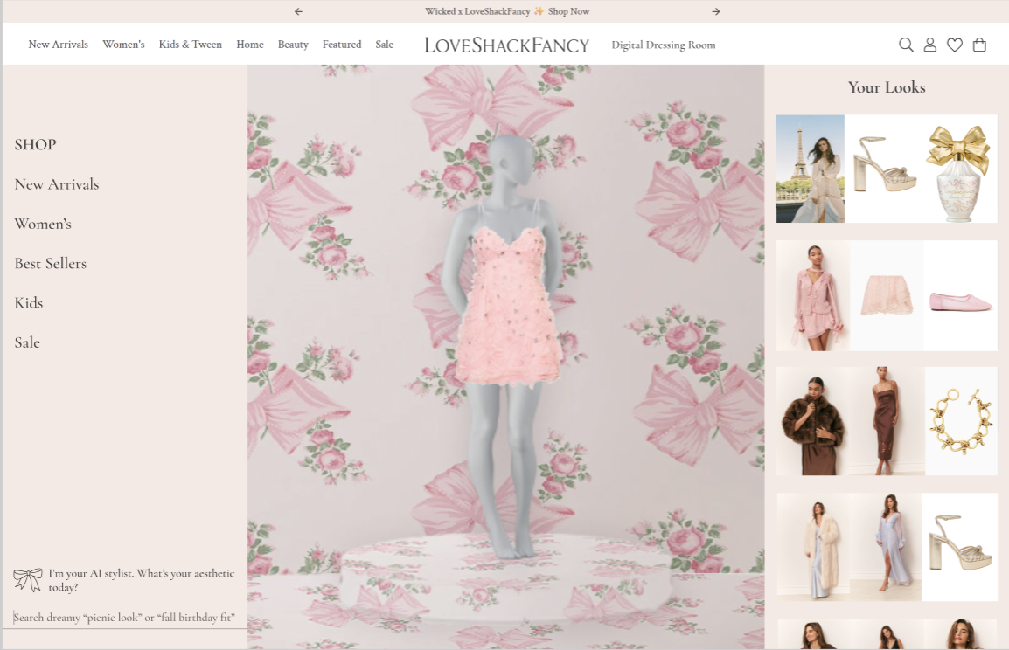The height and width of the screenshot is (650, 1009).
Task: Click the SHOP sidebar heading
Action: pos(35,145)
